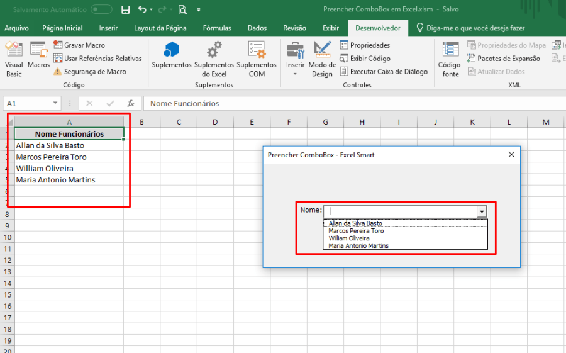Click Executar Caixa de Diálogo
The height and width of the screenshot is (353, 566).
pos(384,72)
